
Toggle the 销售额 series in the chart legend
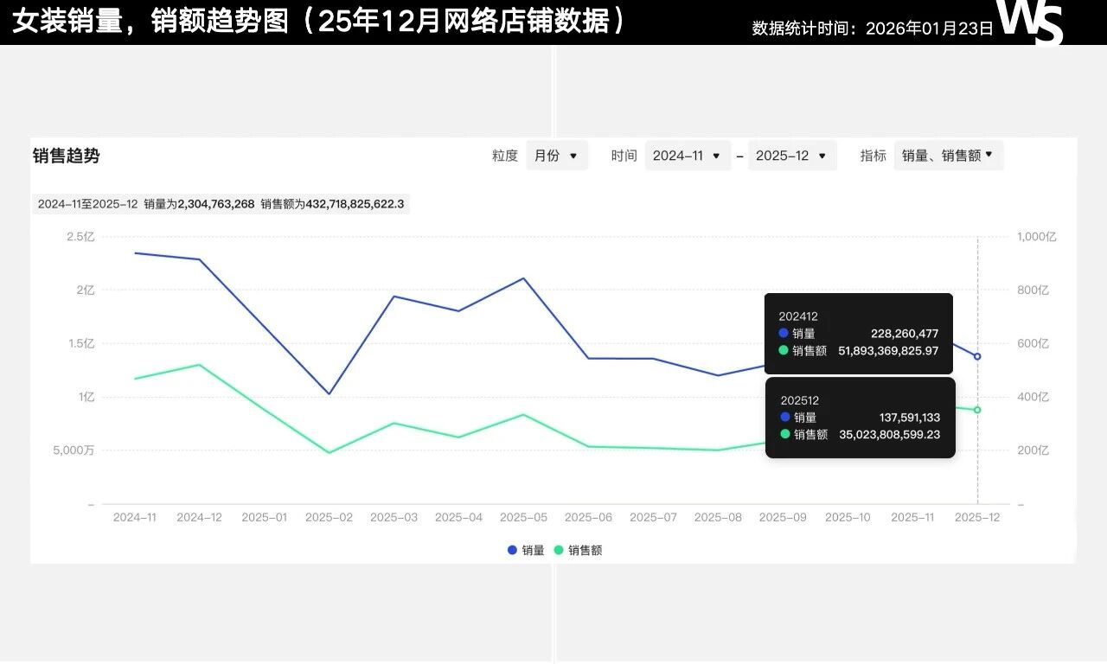tap(578, 550)
